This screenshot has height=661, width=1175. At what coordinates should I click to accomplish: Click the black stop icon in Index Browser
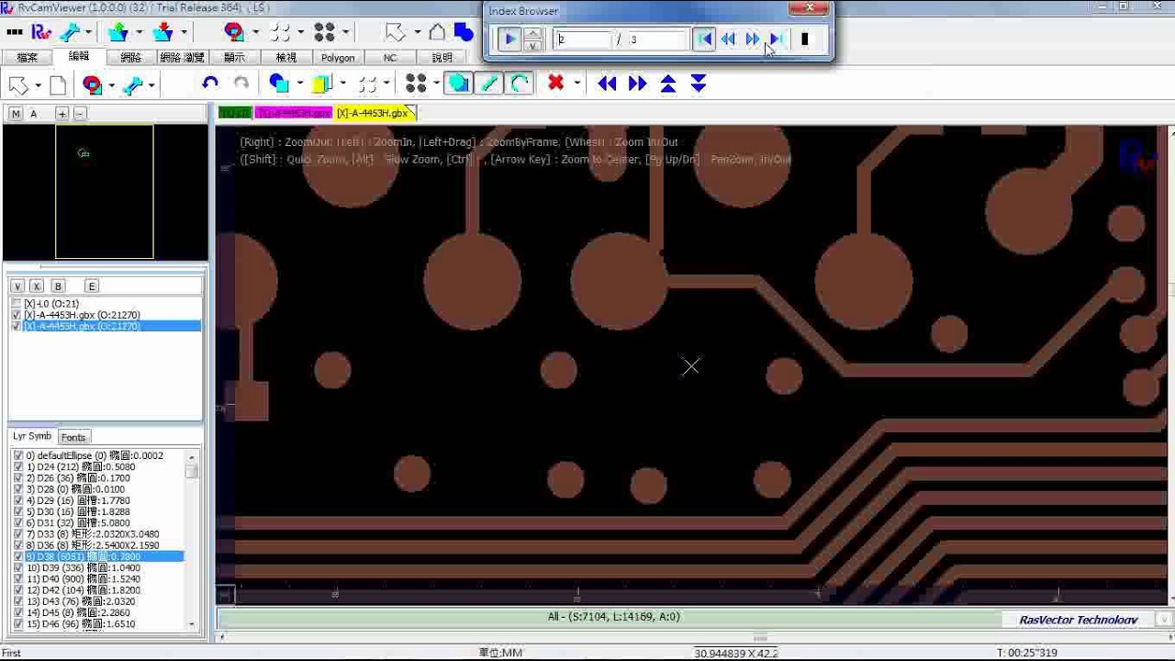pos(804,39)
